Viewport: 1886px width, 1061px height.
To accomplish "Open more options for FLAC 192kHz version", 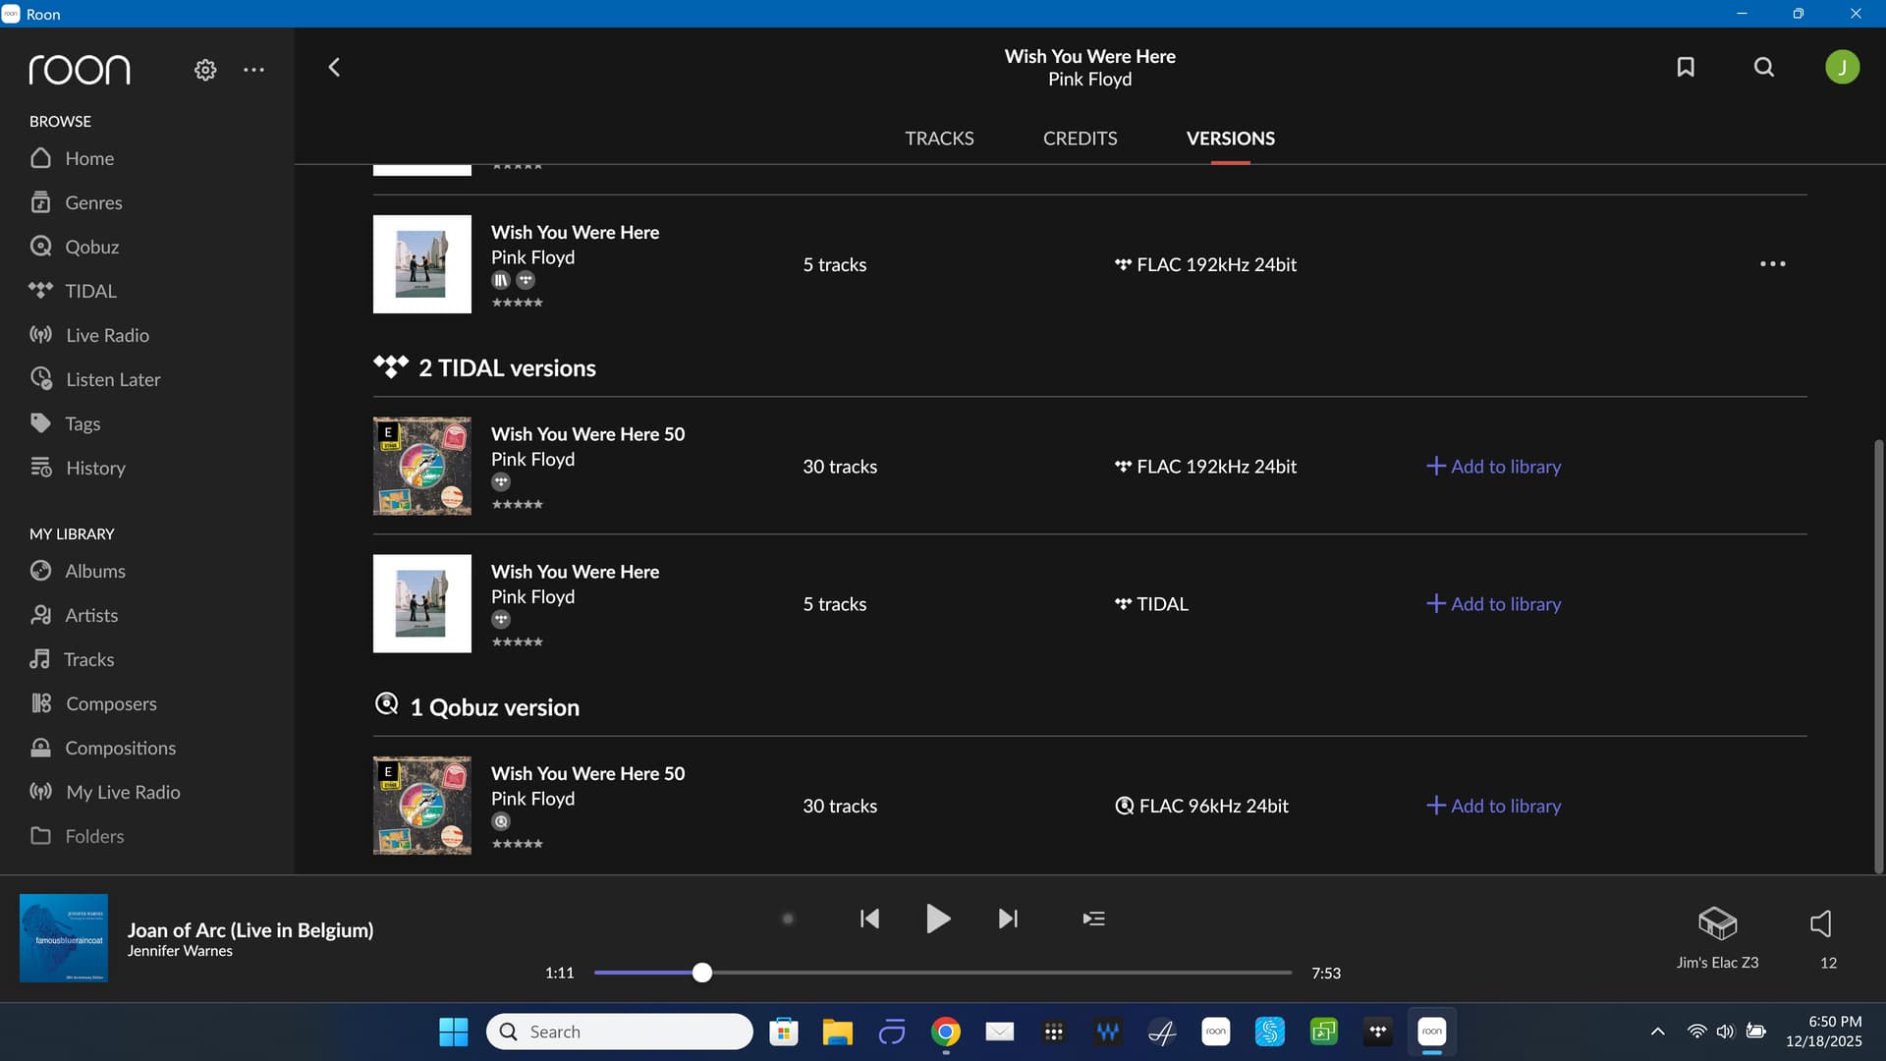I will click(1772, 264).
